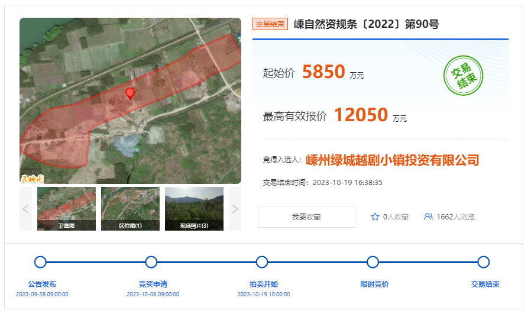Show previous thumbnails with left arrow
Screen dimensions: 531x314
click(25, 209)
